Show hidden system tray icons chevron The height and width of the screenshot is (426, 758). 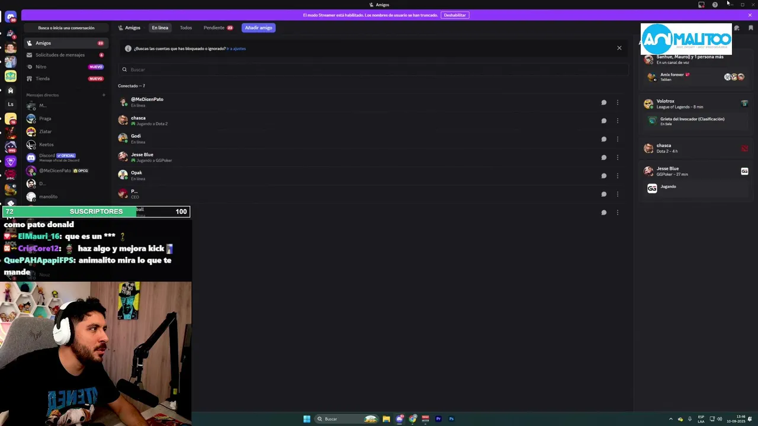[x=671, y=419]
